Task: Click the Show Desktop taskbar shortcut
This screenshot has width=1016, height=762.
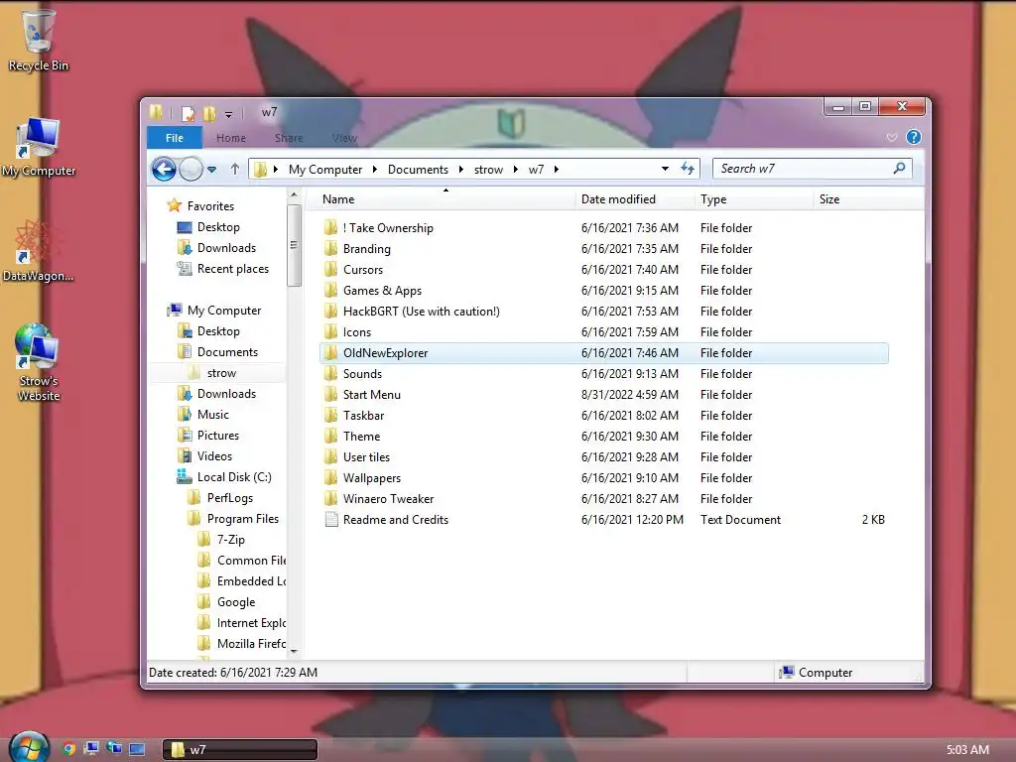Action: coord(137,749)
